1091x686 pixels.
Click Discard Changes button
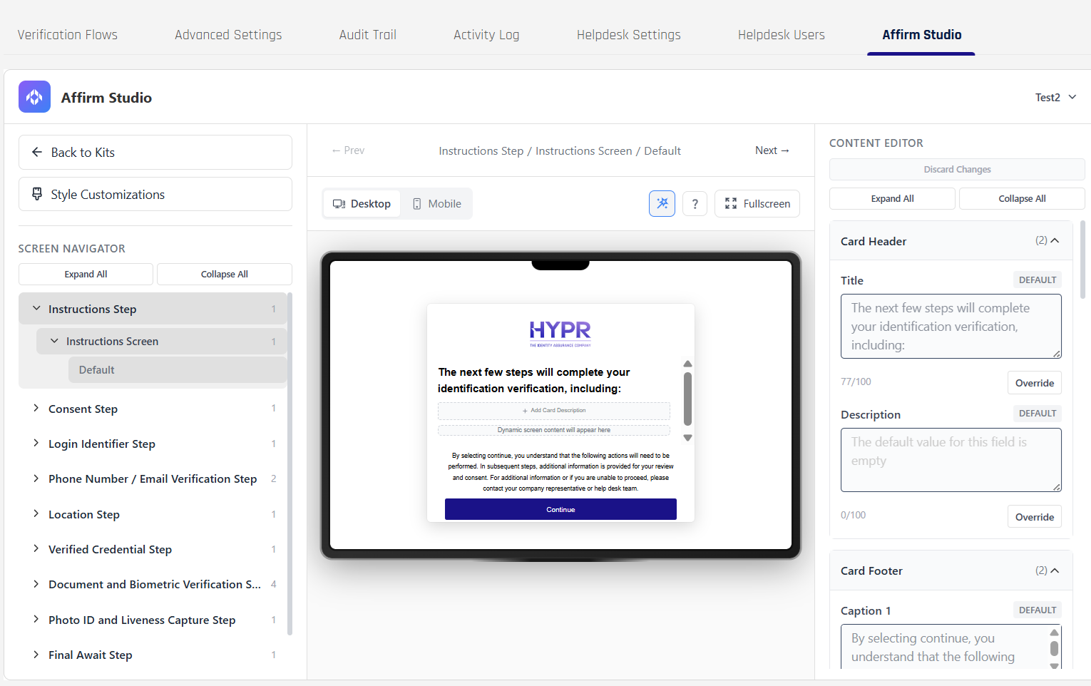tap(957, 170)
